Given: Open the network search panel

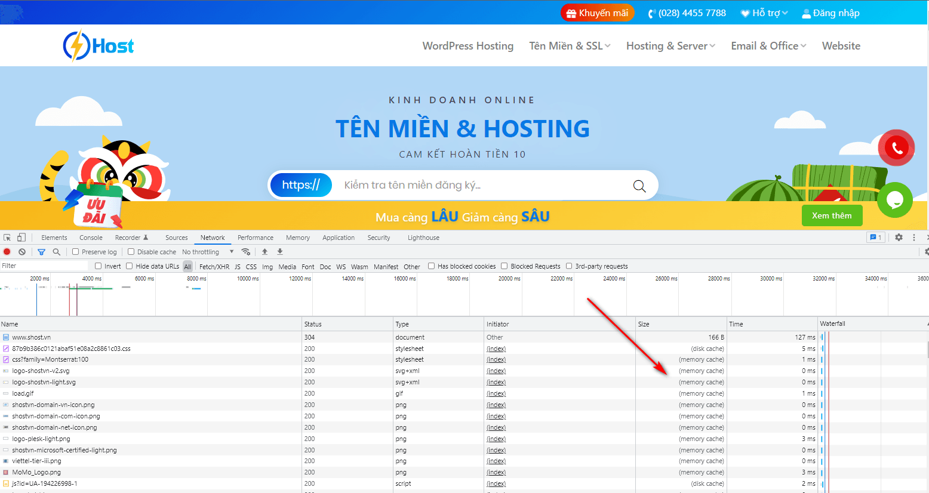Looking at the screenshot, I should pos(57,251).
